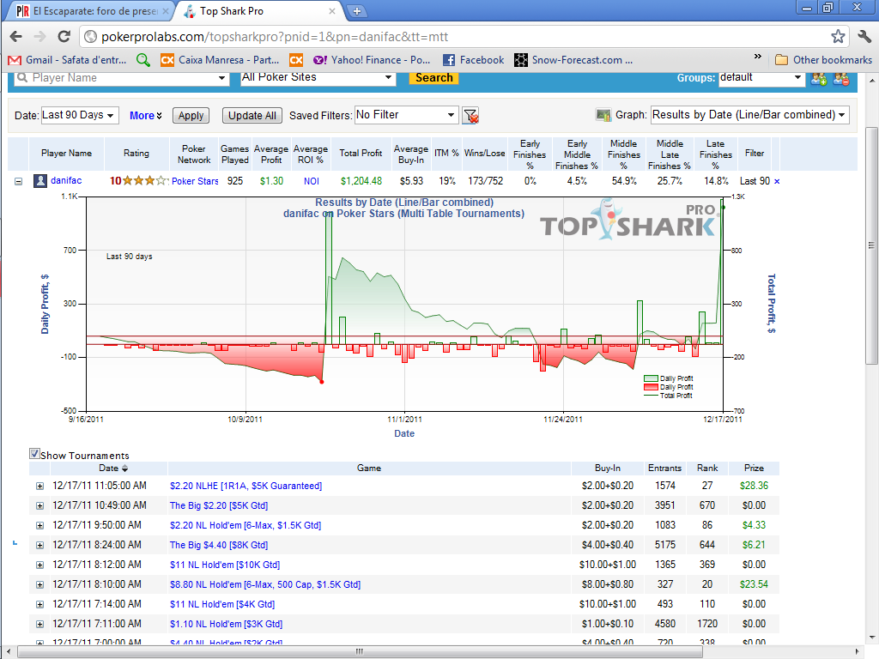This screenshot has height=659, width=879.
Task: Open the new tab button
Action: pyautogui.click(x=356, y=10)
